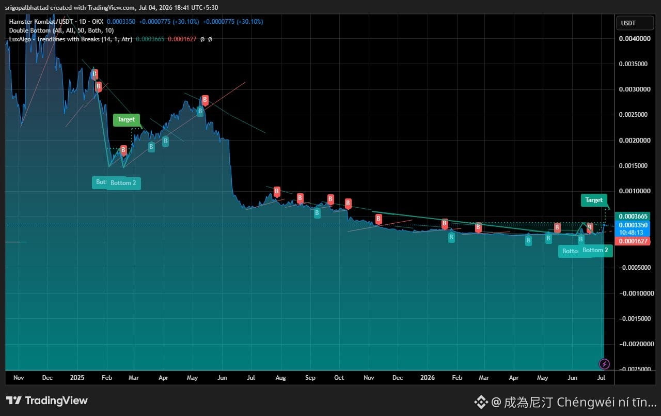
Task: Click the red B marker near Oct
Action: [348, 204]
